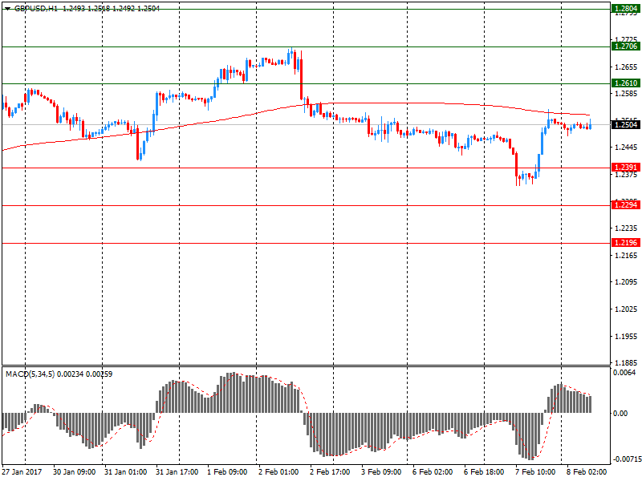Click the 1.2585 price axis value
Screen dimensions: 642x481
pyautogui.click(x=627, y=94)
